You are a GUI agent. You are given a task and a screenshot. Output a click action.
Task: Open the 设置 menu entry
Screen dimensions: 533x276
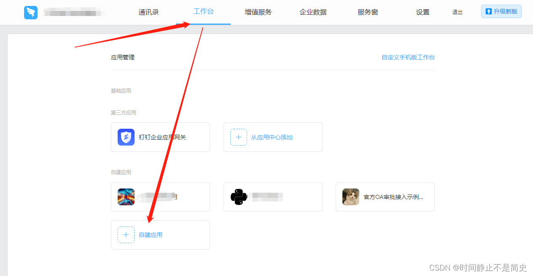tap(423, 12)
